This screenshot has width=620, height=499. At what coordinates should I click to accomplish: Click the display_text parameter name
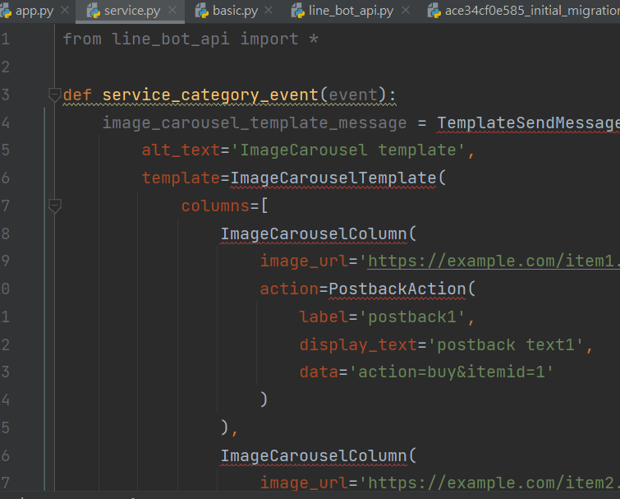[358, 344]
